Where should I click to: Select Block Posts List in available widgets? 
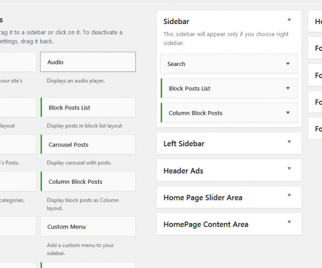pyautogui.click(x=88, y=108)
